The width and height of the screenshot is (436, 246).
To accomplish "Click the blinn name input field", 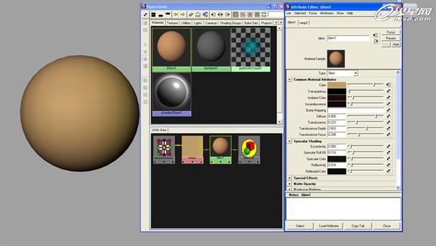I will point(349,38).
